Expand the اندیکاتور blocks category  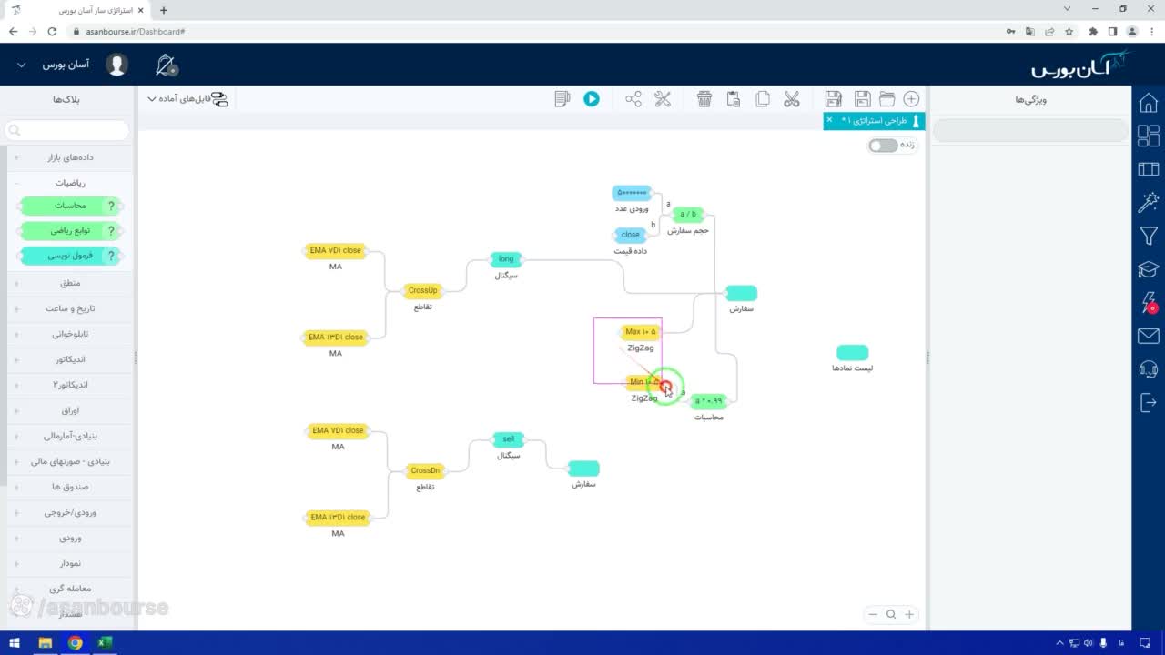click(x=69, y=359)
